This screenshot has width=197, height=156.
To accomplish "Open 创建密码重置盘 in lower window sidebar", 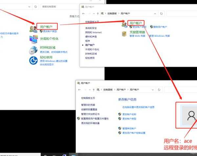I will [x=89, y=109].
